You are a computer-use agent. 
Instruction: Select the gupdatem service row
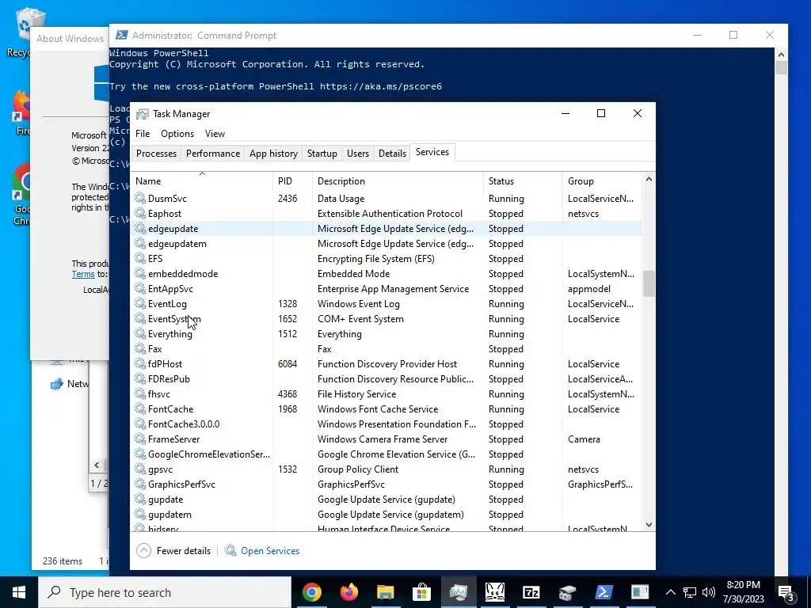point(386,514)
